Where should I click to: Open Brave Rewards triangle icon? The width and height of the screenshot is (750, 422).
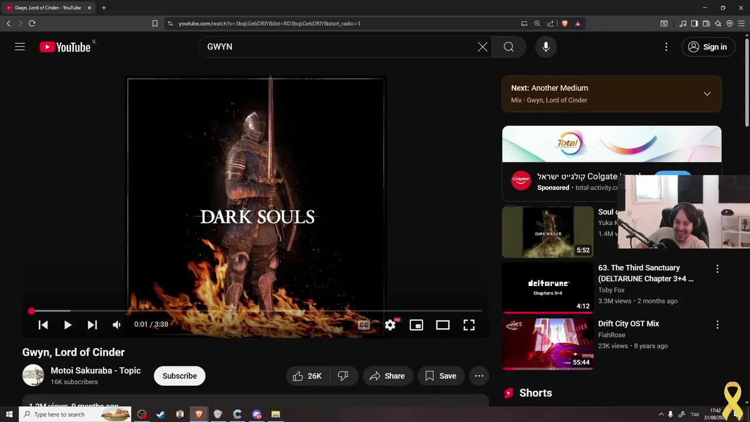[x=578, y=23]
